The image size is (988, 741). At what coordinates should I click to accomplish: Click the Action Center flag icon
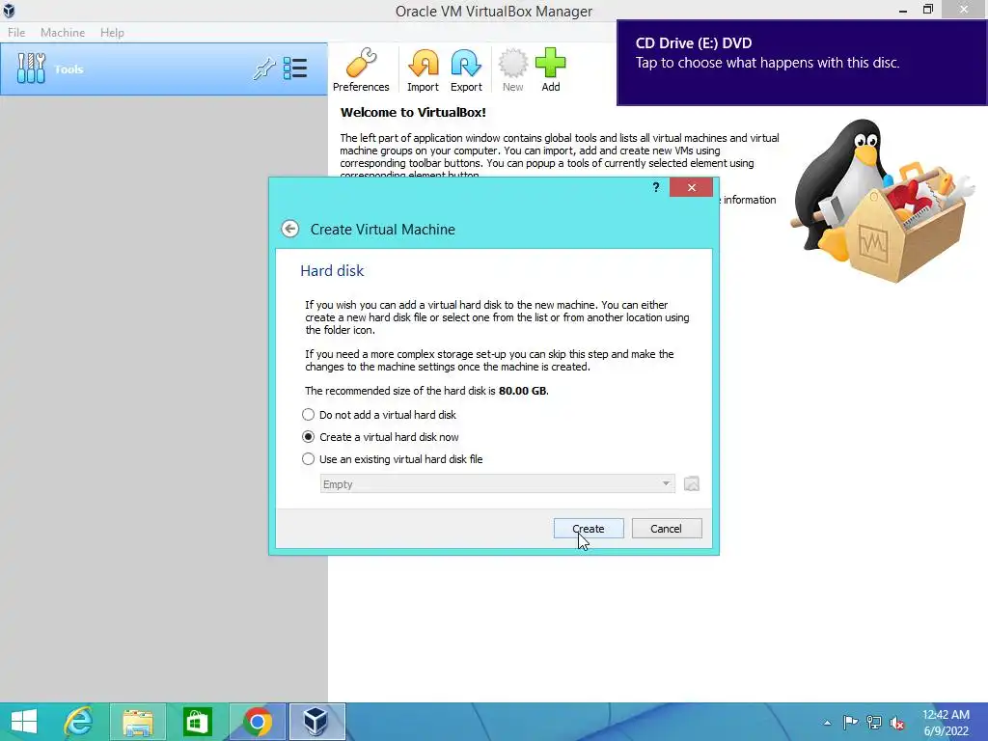click(x=850, y=723)
